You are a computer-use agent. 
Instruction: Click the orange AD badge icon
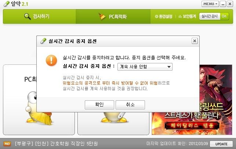click(7, 144)
